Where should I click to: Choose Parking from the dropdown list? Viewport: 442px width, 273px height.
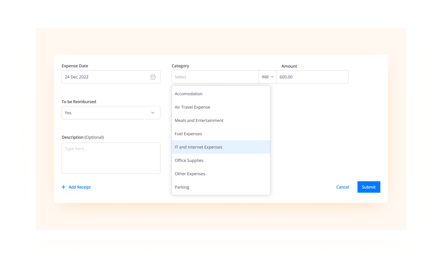pos(182,187)
